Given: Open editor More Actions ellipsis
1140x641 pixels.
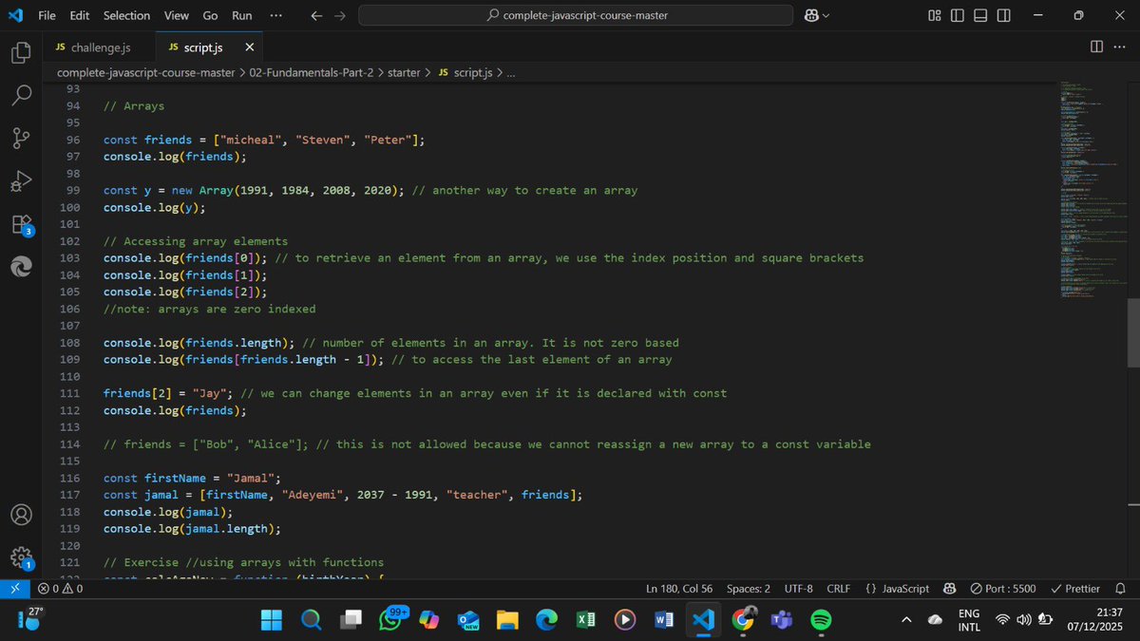Looking at the screenshot, I should pos(1120,47).
